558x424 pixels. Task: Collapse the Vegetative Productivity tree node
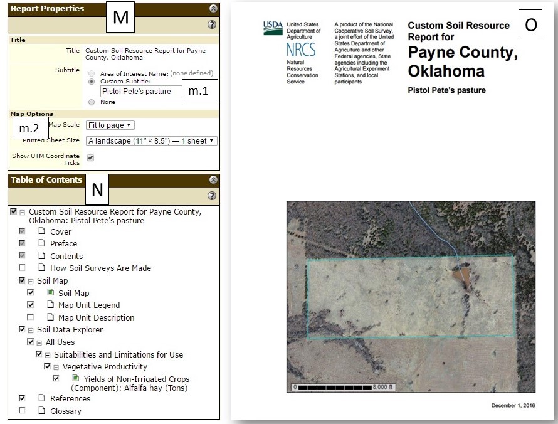pos(55,367)
